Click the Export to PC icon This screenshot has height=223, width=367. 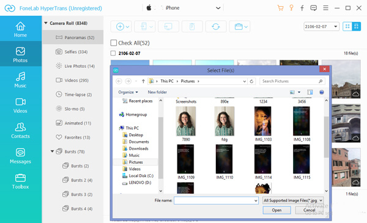[x=168, y=27]
